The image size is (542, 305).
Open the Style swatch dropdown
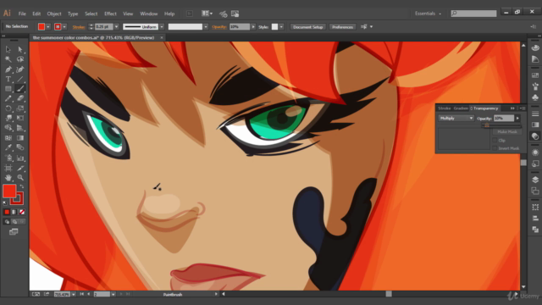tap(281, 26)
